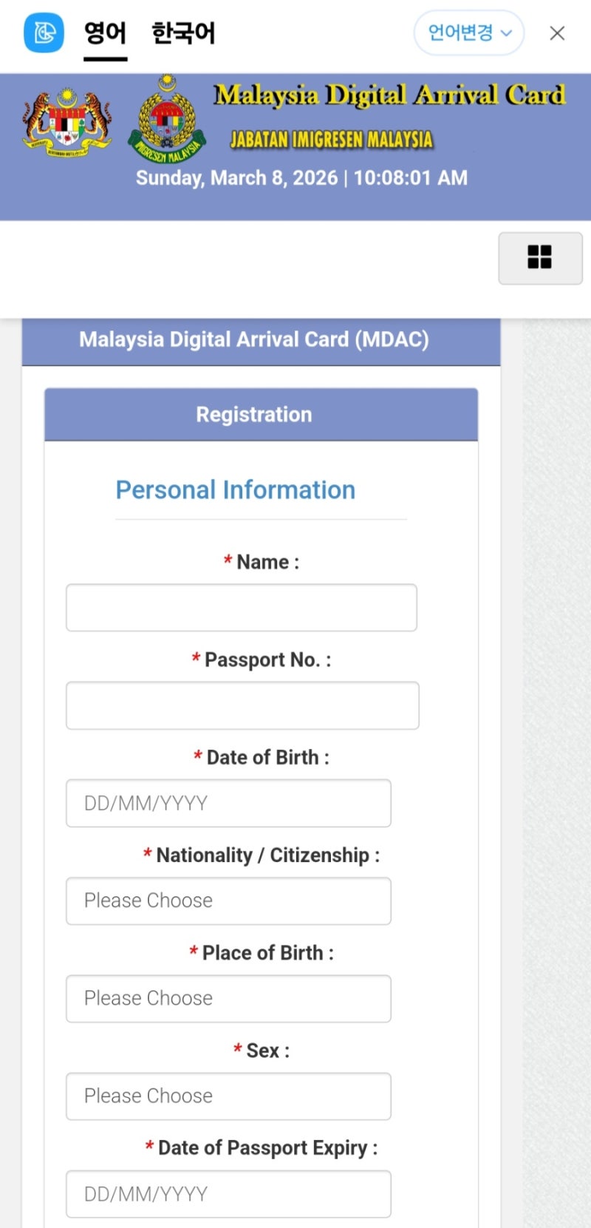Screen dimensions: 591x1228
Task: Switch to the 영어 tab
Action: [x=105, y=33]
